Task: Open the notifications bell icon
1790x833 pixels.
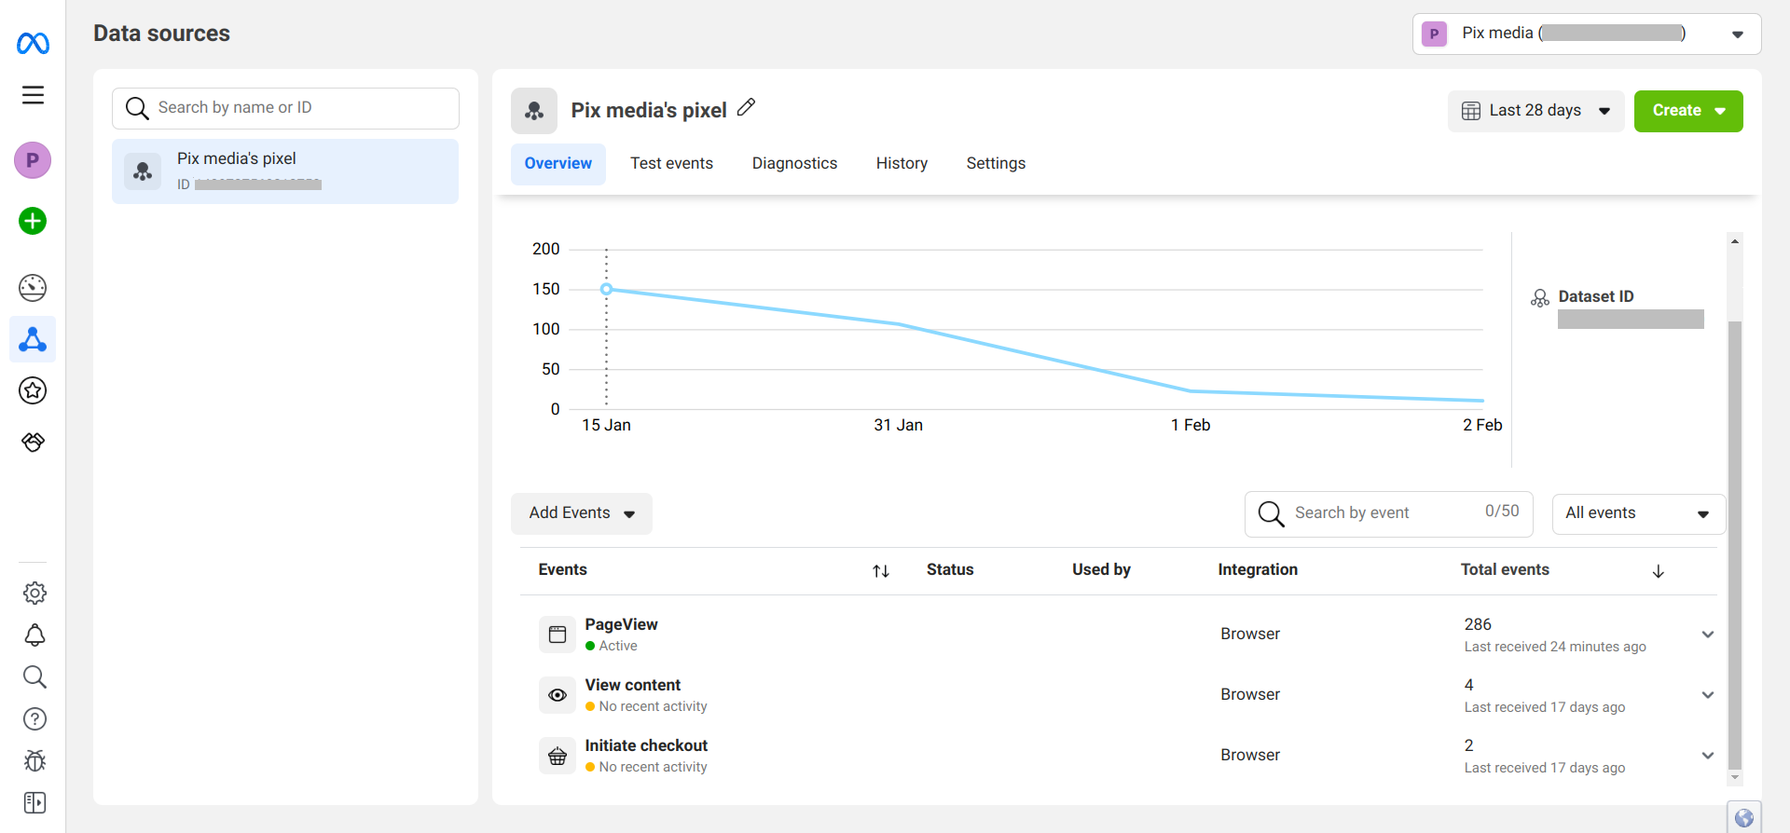Action: [34, 635]
